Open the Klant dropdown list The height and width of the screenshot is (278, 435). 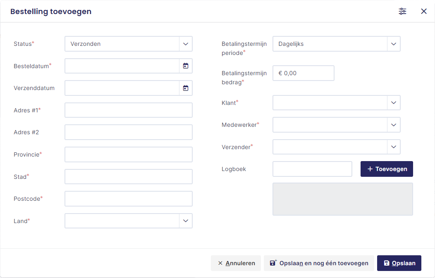(x=394, y=103)
